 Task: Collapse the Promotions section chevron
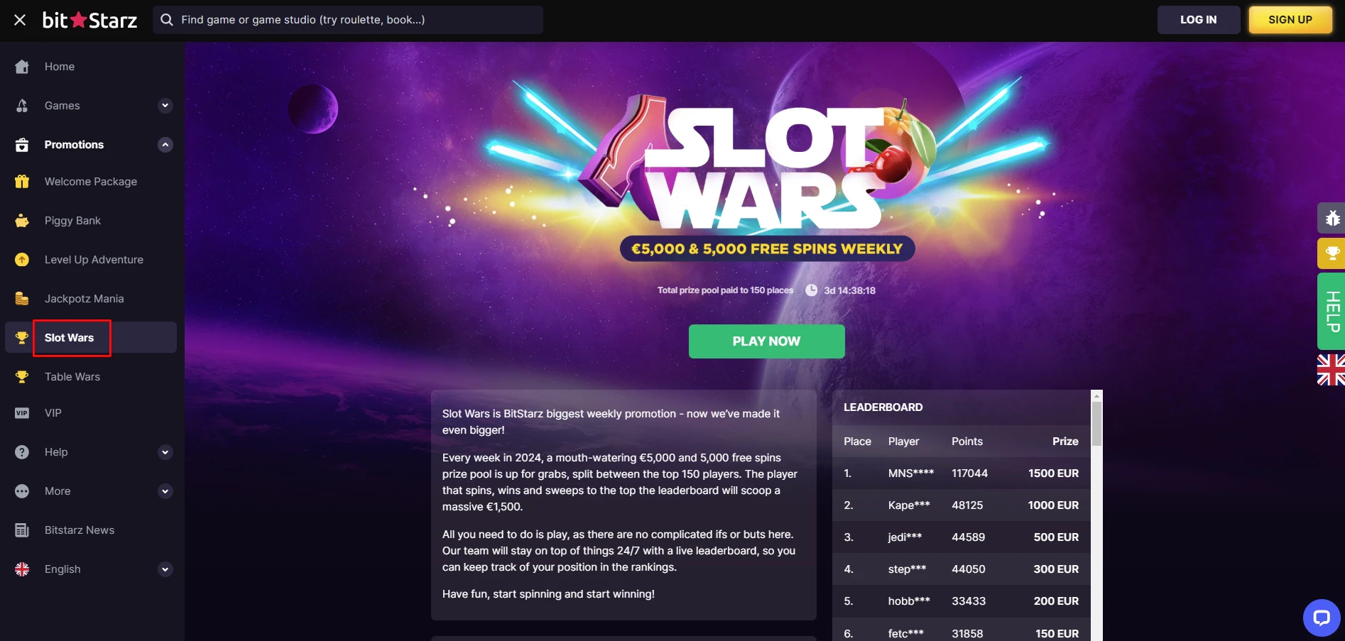click(165, 145)
